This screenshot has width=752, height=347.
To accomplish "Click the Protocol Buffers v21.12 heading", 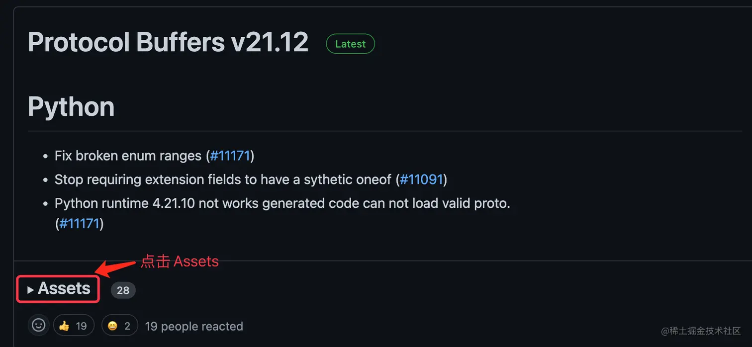I will pyautogui.click(x=168, y=42).
